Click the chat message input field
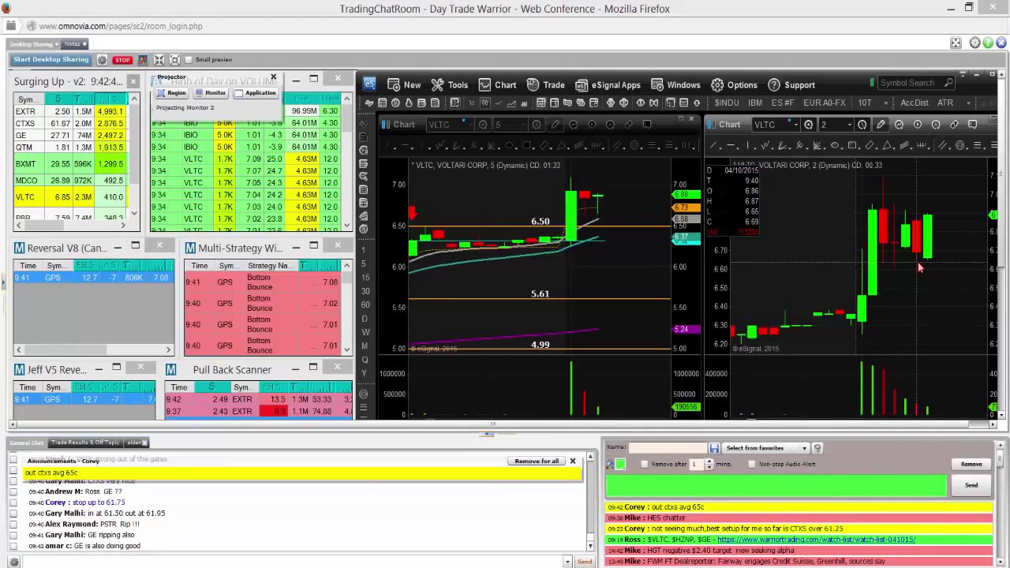Viewport: 1010px width, 568px height. point(291,562)
